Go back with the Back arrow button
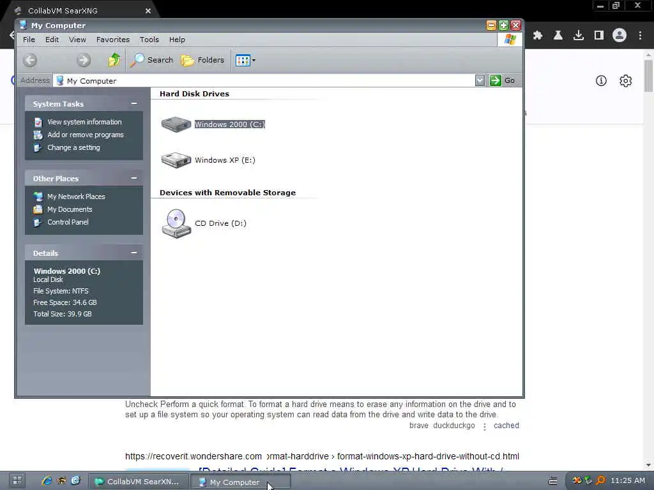The image size is (654, 490). click(30, 61)
